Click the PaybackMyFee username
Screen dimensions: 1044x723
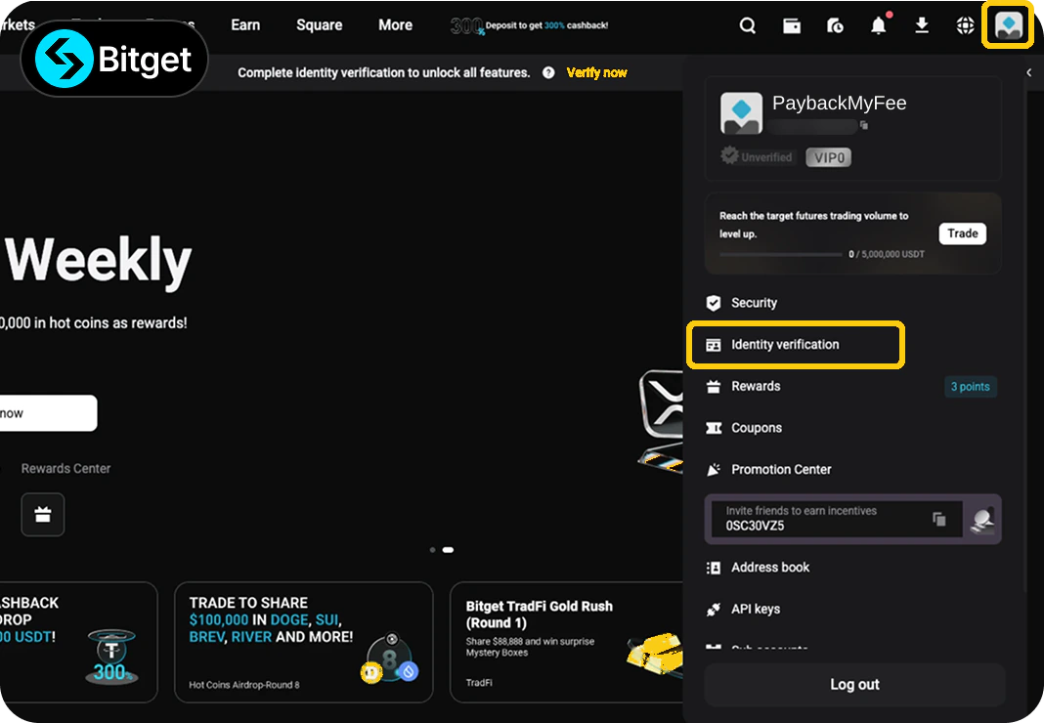click(x=839, y=104)
